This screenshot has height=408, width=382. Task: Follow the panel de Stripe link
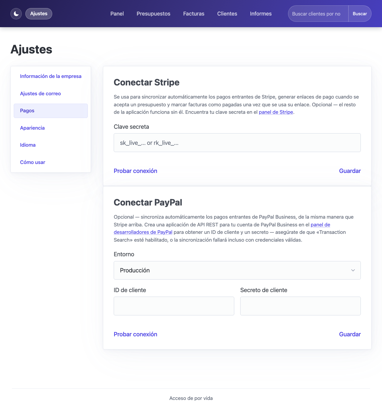[276, 112]
